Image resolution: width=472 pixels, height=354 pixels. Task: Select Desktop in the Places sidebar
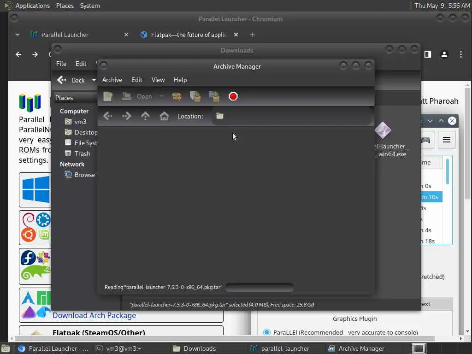click(81, 132)
